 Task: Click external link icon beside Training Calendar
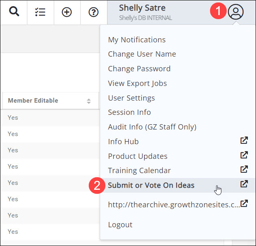click(244, 169)
